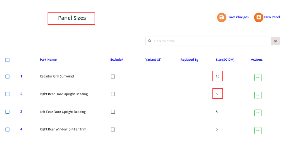Open actions for Right Rear Window B-Pillar Trim
283x159 pixels.
coord(258,130)
